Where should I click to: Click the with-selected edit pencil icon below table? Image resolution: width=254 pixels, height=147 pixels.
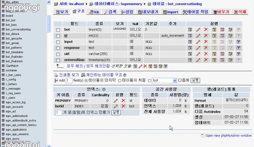point(140,66)
